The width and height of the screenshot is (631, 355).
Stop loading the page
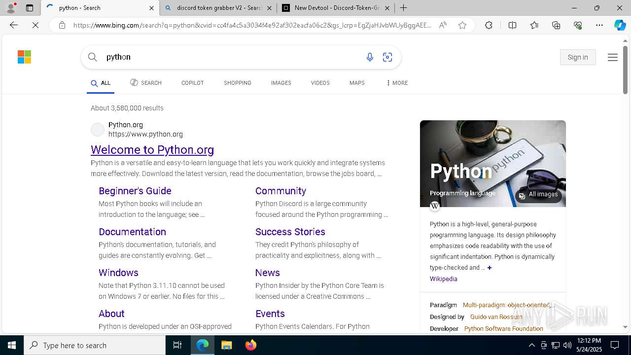click(35, 25)
